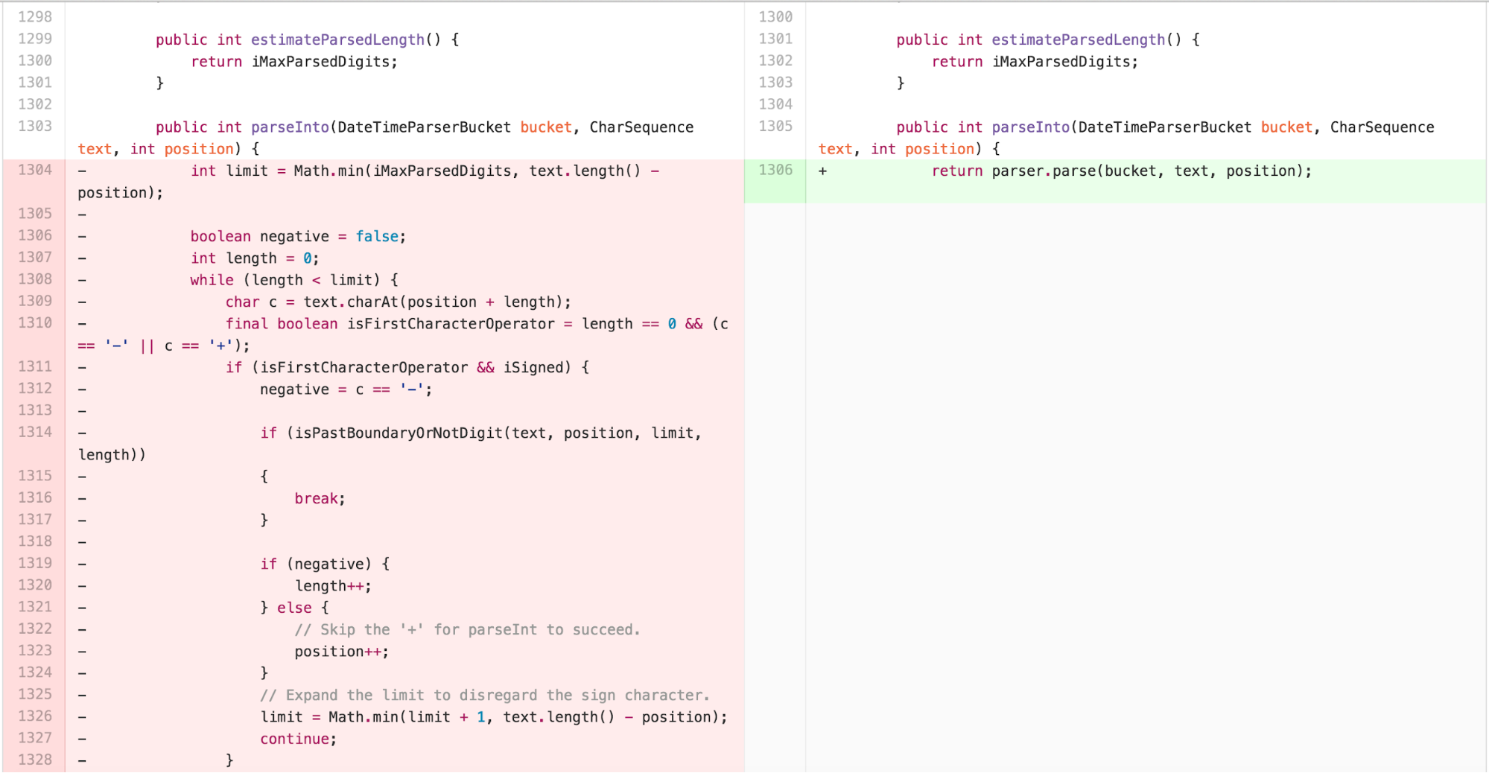
Task: Click line number 1316 in left pane
Action: [x=35, y=497]
